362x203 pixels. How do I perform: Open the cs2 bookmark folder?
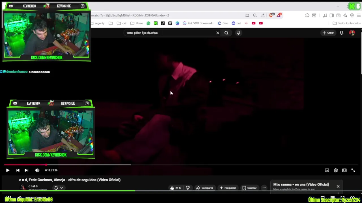tap(122, 23)
